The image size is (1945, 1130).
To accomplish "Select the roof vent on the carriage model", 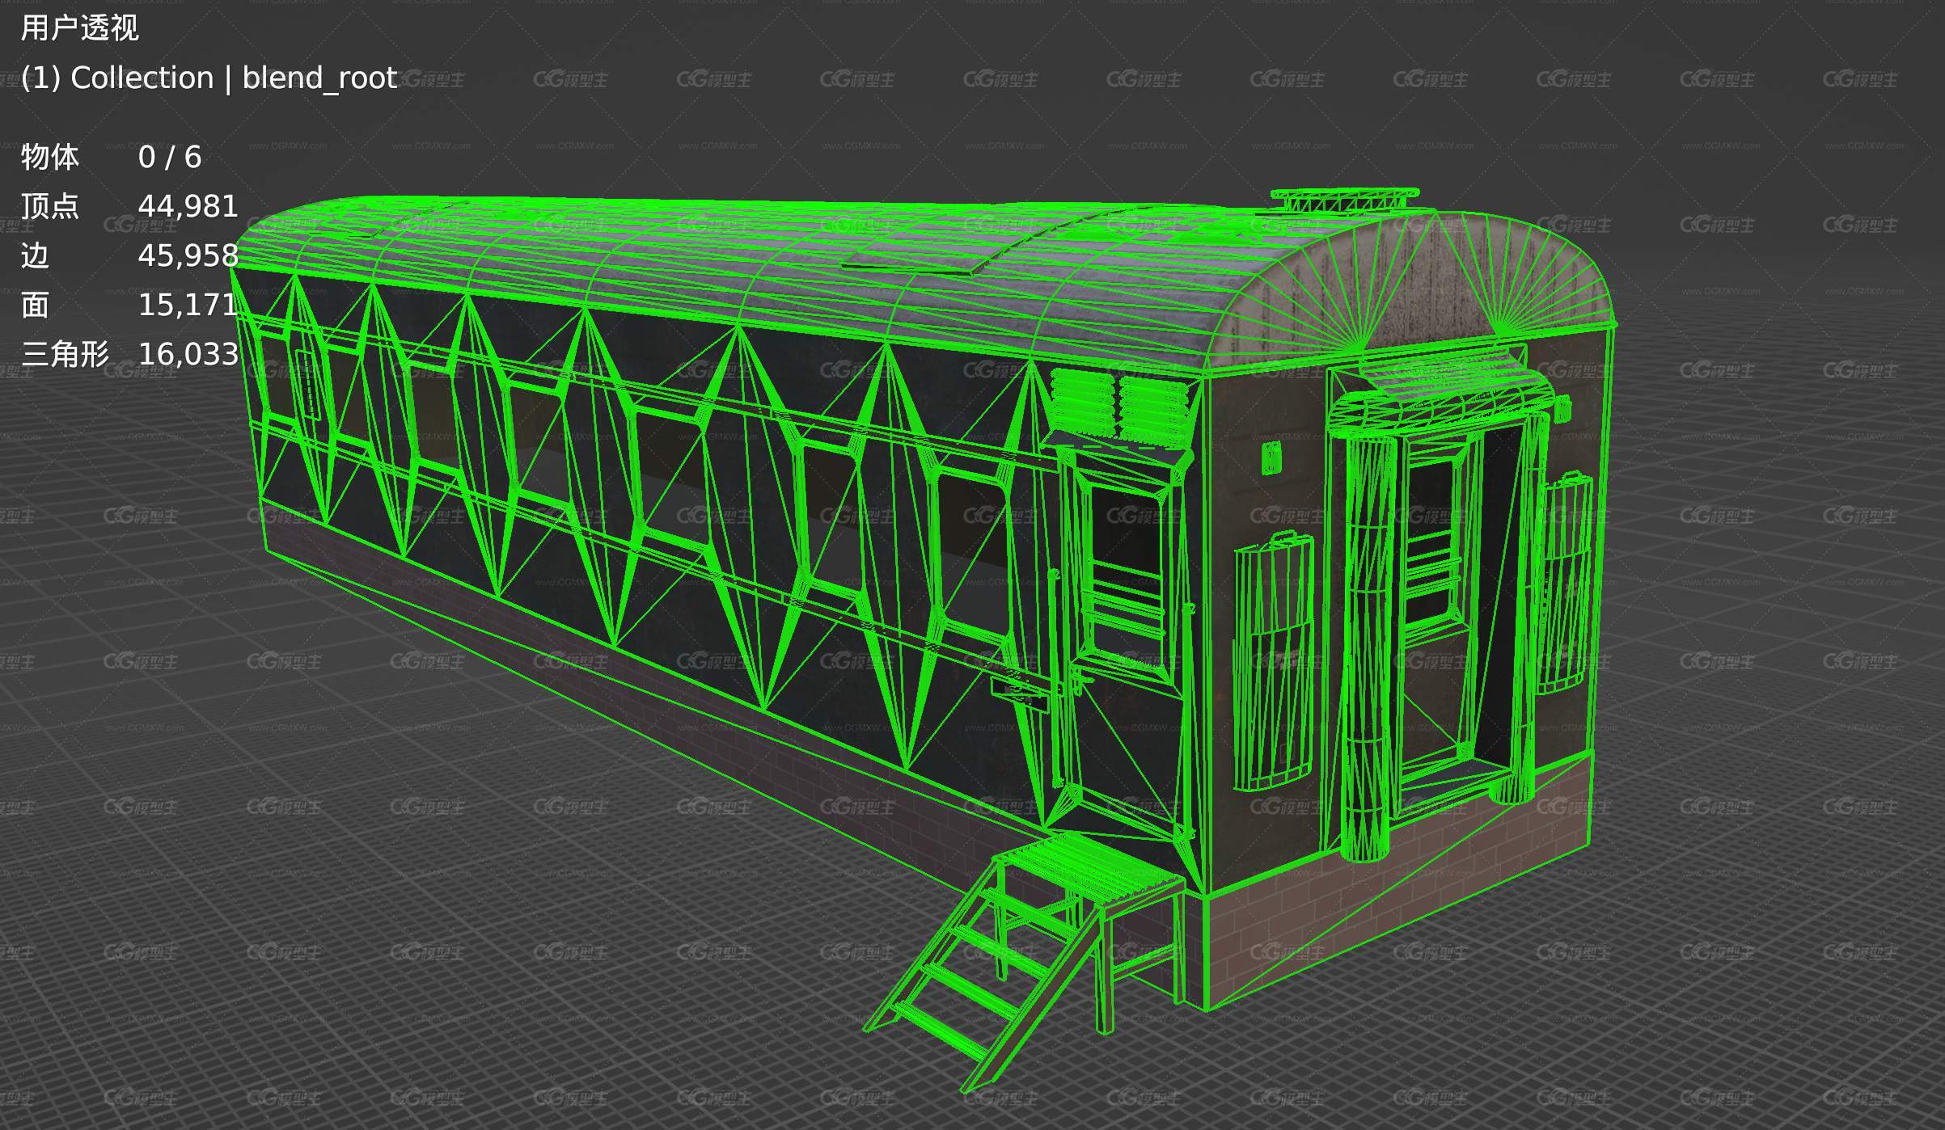I will [1344, 200].
